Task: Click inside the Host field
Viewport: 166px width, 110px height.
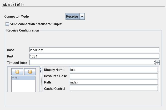Action: pyautogui.click(x=94, y=50)
